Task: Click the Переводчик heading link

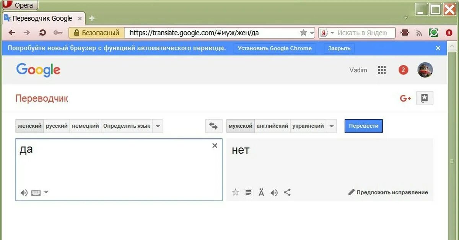Action: point(42,98)
